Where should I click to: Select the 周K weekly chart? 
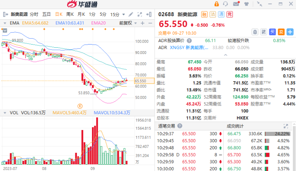pos(70,14)
